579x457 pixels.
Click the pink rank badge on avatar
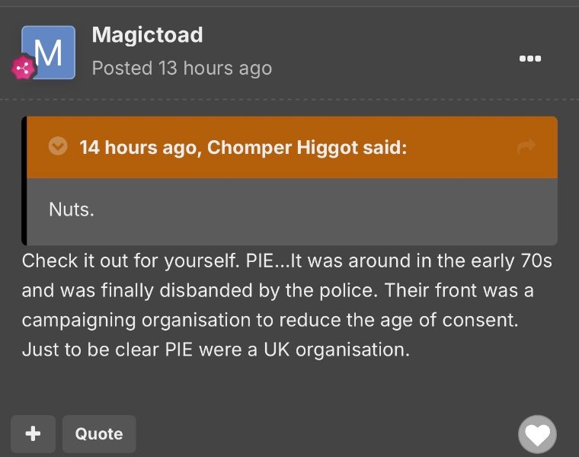pos(24,69)
